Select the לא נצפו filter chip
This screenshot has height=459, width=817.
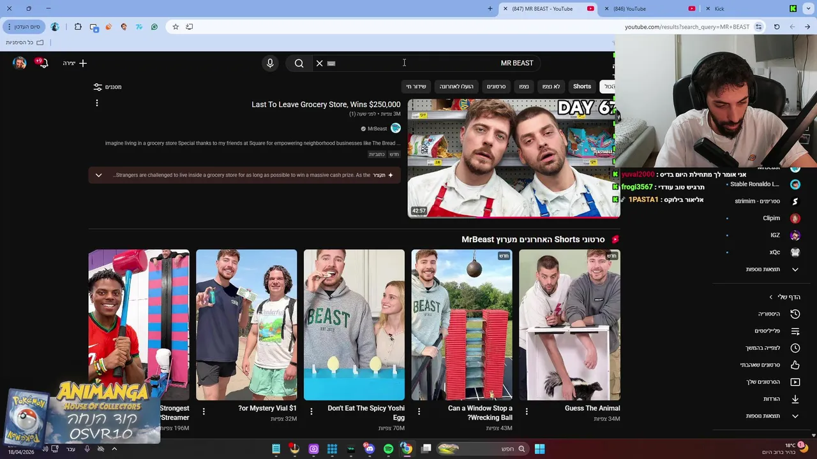coord(551,86)
